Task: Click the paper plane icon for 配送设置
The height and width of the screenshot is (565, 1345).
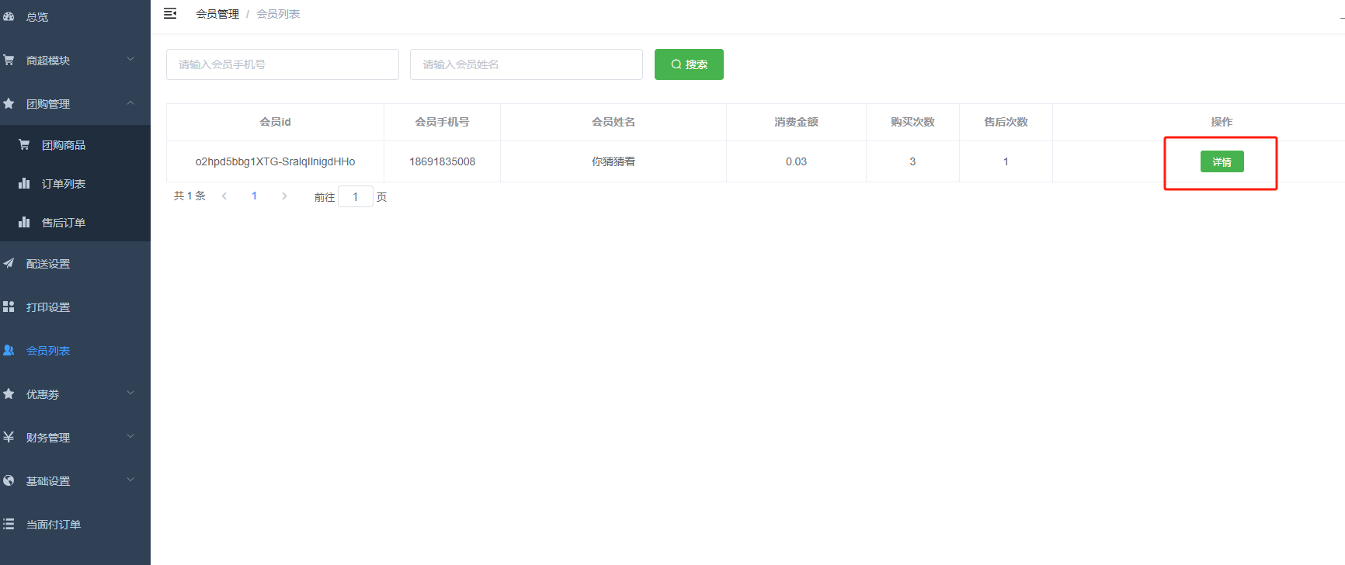Action: [x=9, y=263]
